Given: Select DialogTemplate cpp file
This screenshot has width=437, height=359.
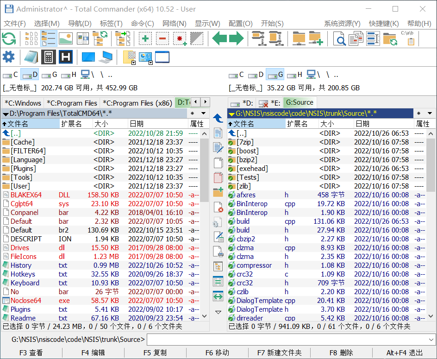Looking at the screenshot, I should click(327, 301).
